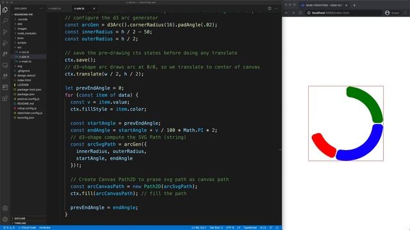The image size is (410, 230).
Task: Change Tab Size setting in status bar
Action: point(216,227)
